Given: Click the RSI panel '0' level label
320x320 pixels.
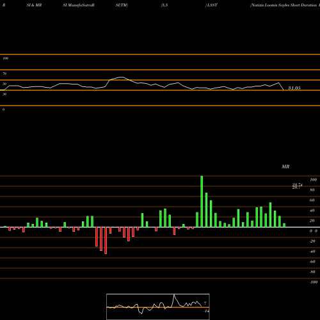Looking at the screenshot, I should pyautogui.click(x=3, y=109).
